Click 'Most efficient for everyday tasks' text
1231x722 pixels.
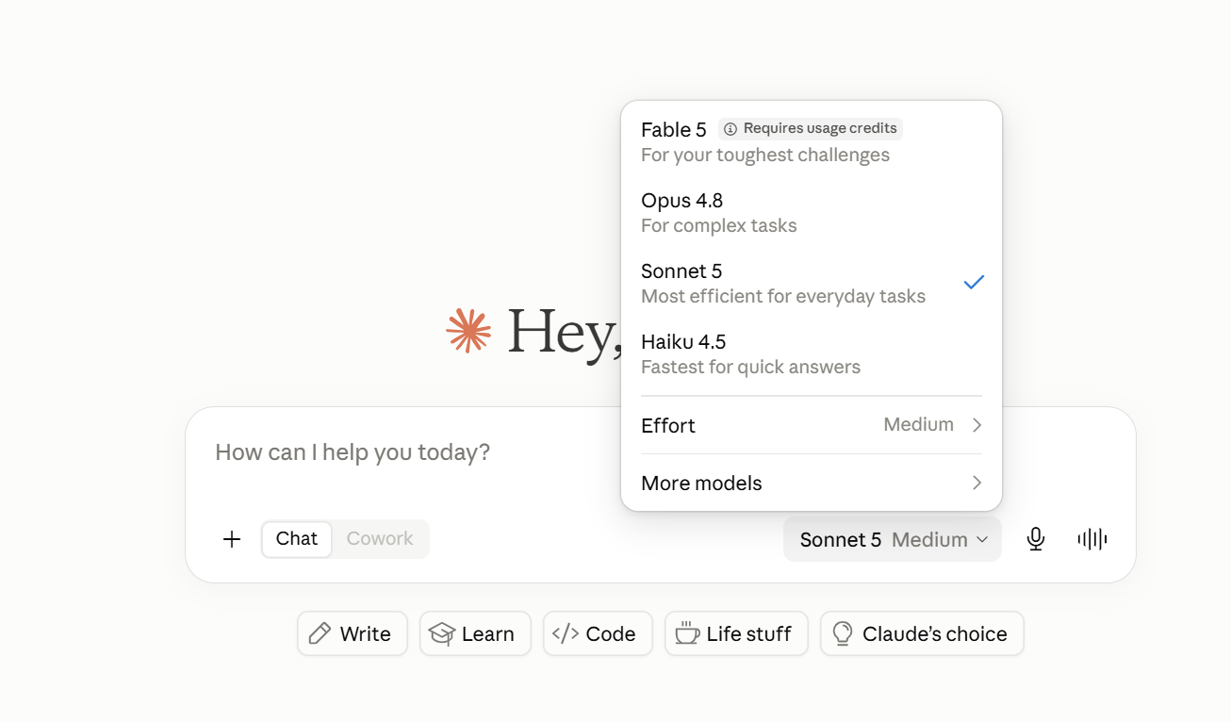point(783,297)
